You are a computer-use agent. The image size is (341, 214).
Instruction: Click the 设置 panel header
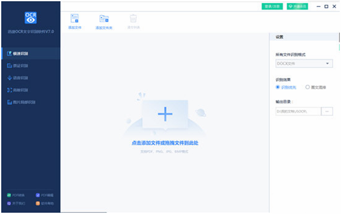click(x=304, y=37)
